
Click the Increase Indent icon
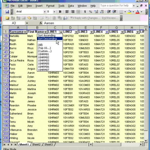point(114,12)
